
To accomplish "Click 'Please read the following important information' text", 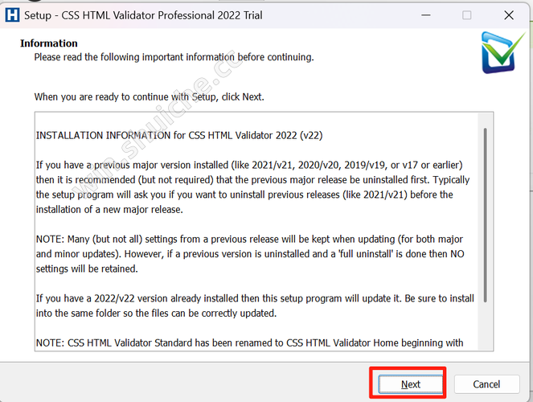I will click(x=174, y=57).
